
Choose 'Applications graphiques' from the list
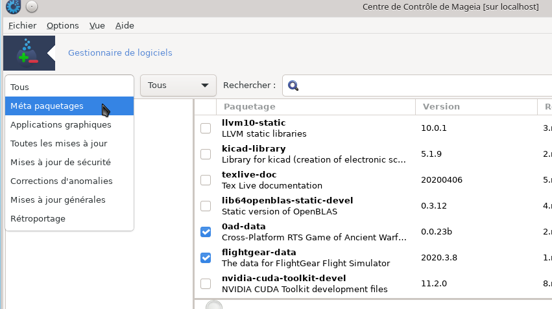(69, 125)
